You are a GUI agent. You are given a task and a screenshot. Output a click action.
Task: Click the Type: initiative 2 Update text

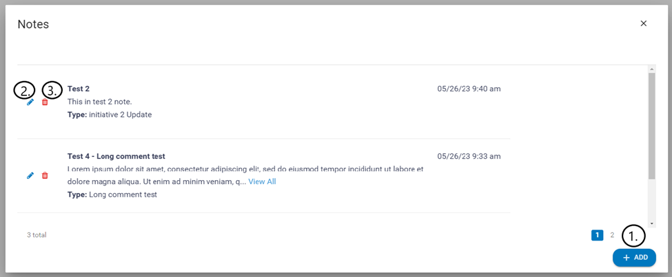110,115
